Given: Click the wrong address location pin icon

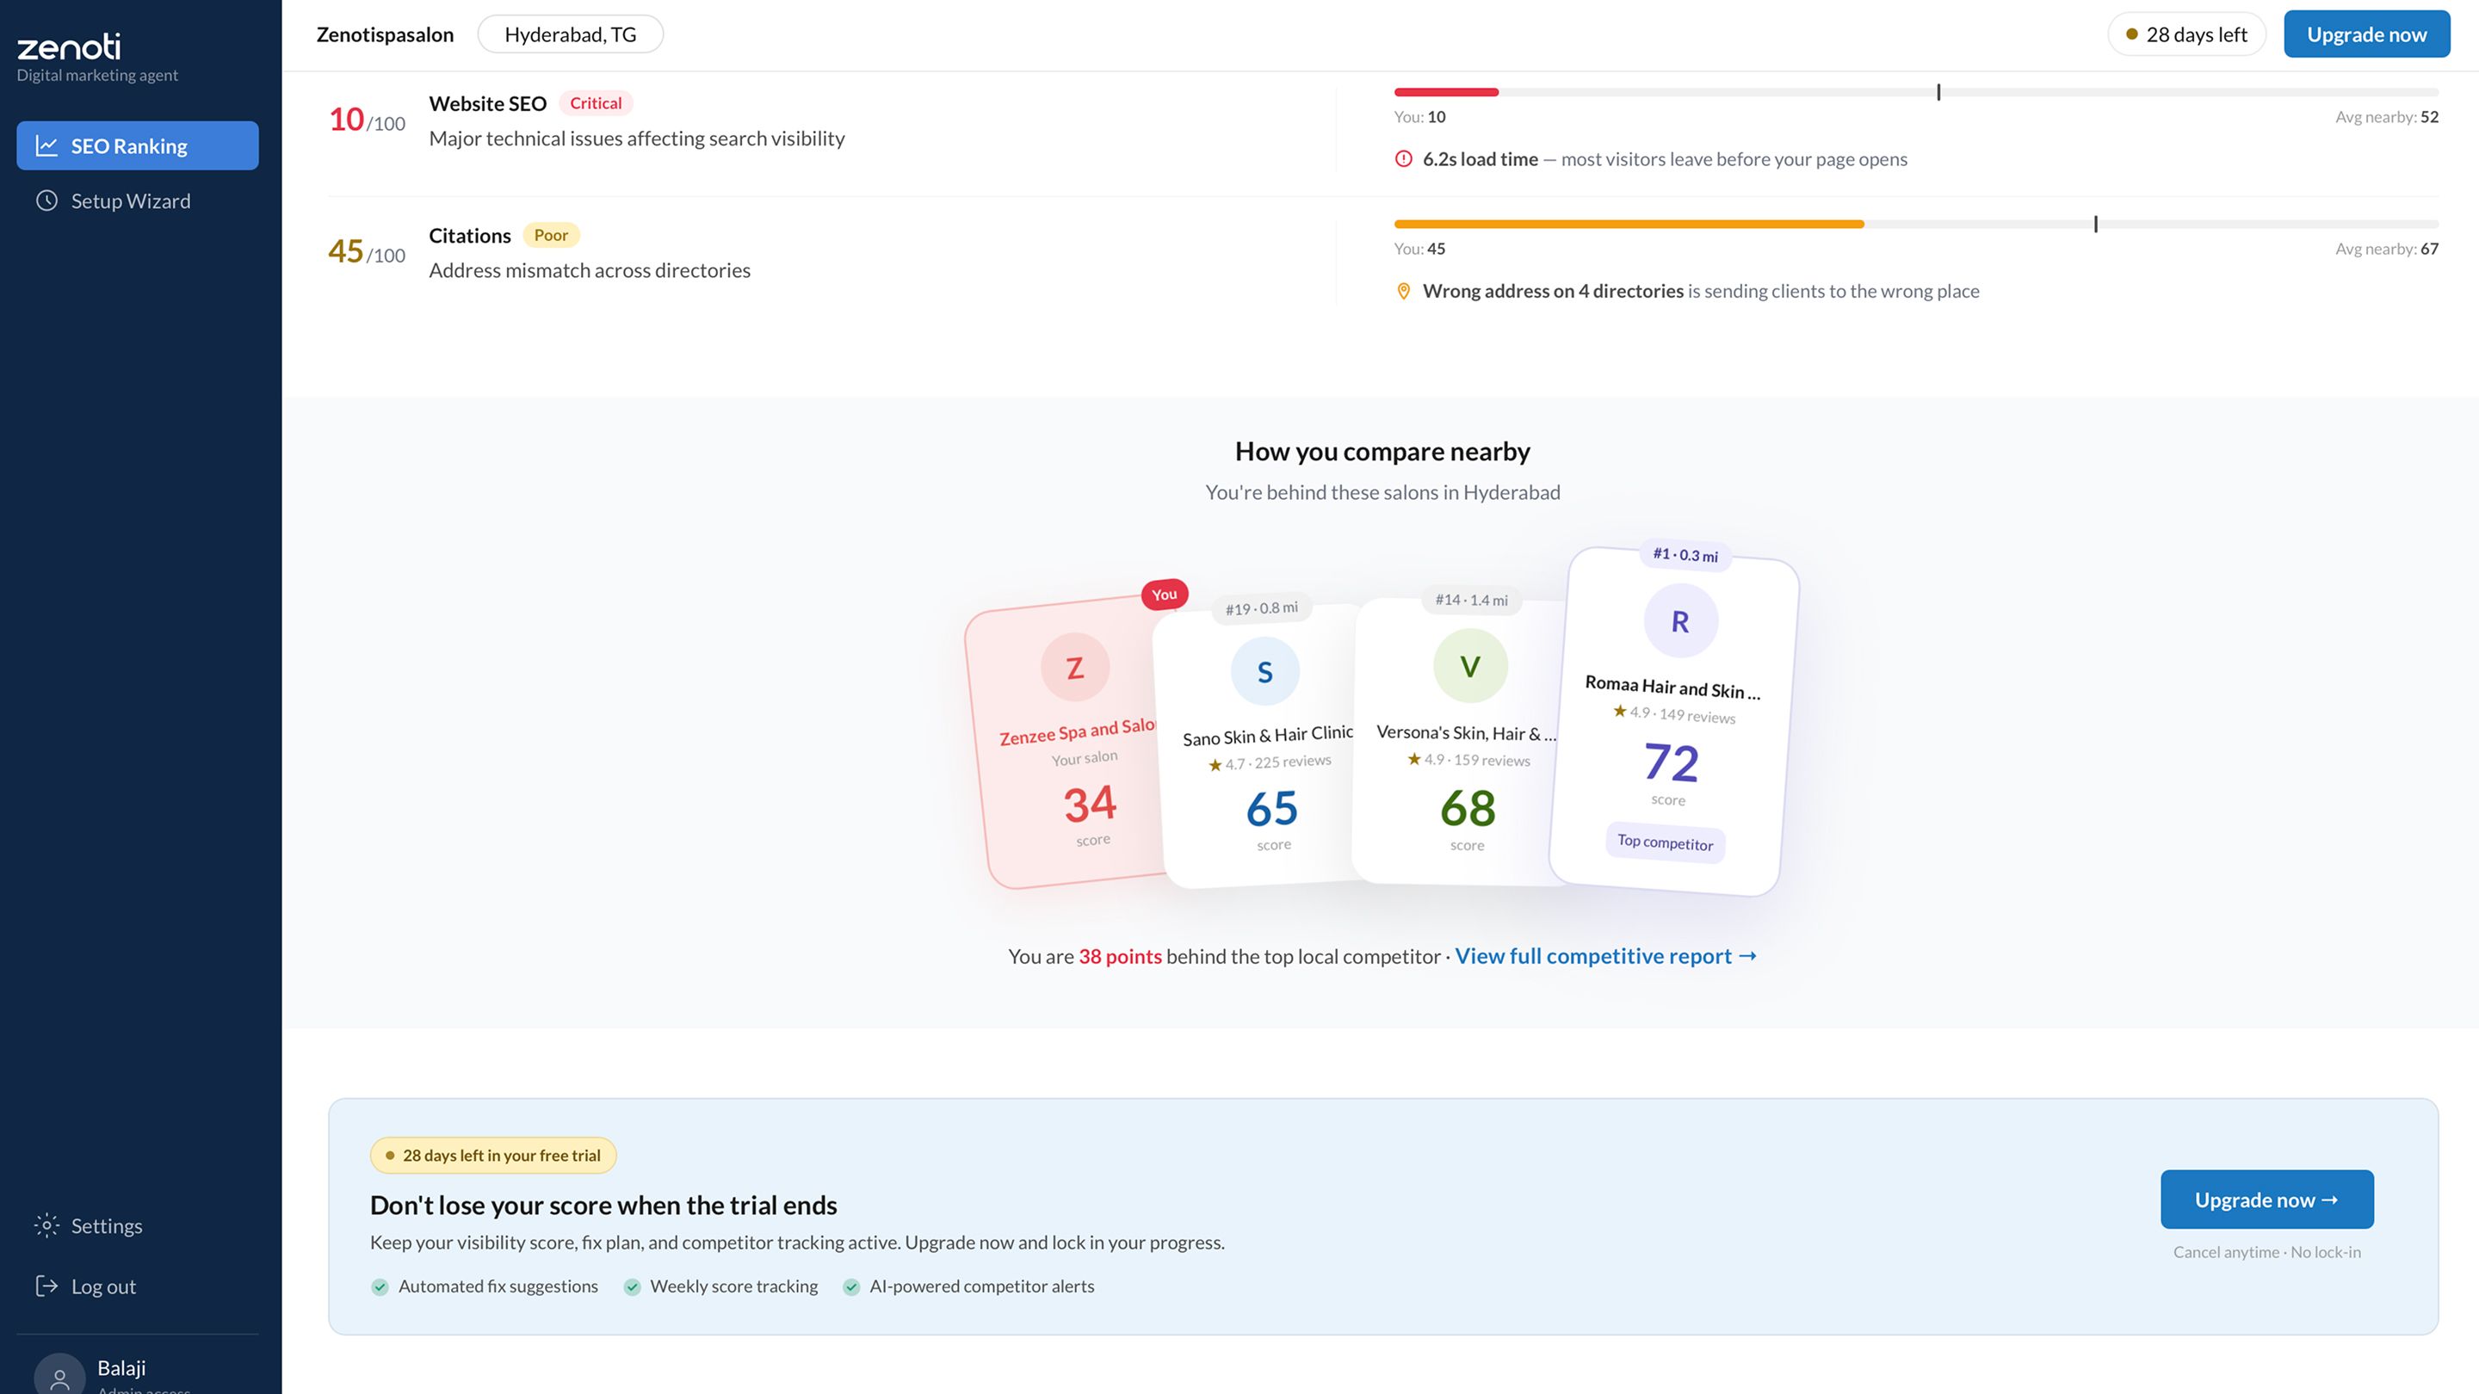Looking at the screenshot, I should pos(1404,292).
